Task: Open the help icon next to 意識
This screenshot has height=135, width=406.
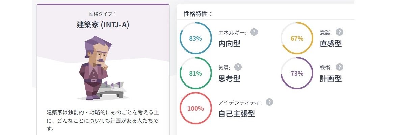Action: point(340,32)
